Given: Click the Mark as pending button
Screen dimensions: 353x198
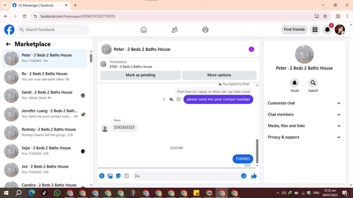Looking at the screenshot, I should tap(141, 75).
